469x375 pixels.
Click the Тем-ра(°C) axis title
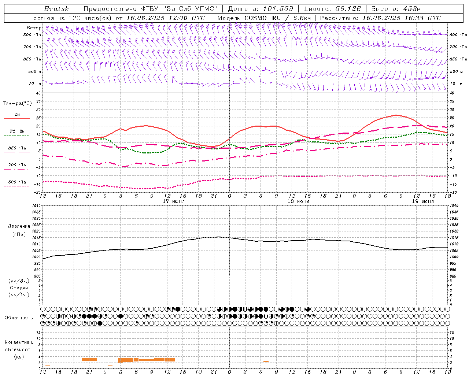(17, 104)
